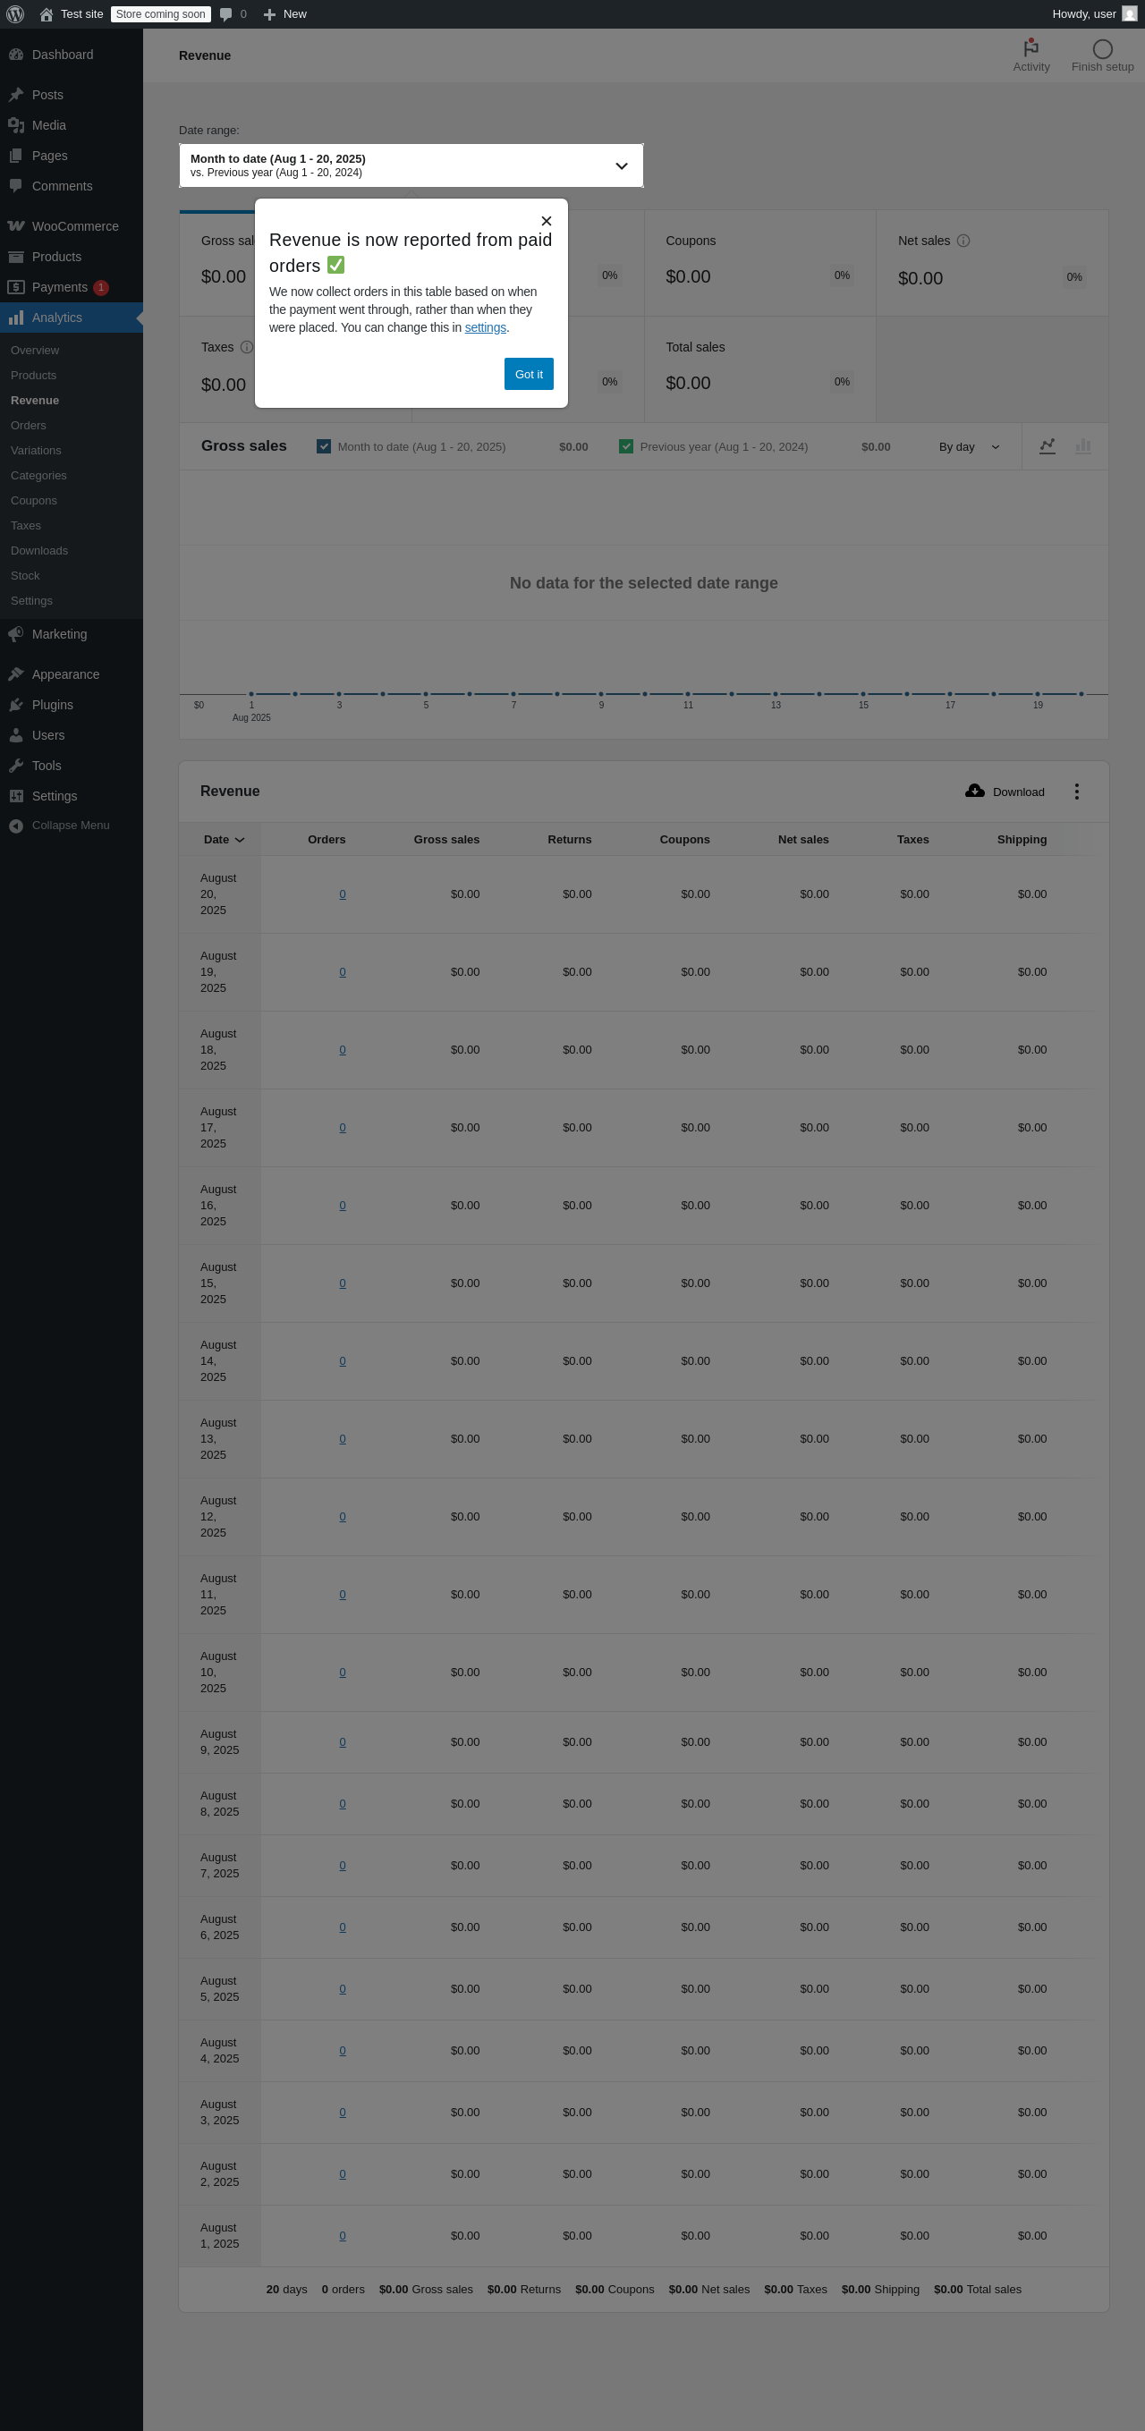This screenshot has width=1145, height=2431.
Task: Open Payments with notification badge
Action: point(71,287)
